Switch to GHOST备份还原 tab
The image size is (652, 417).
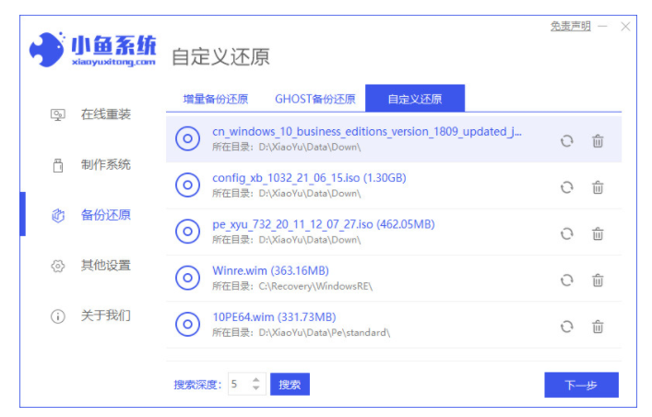coord(314,99)
